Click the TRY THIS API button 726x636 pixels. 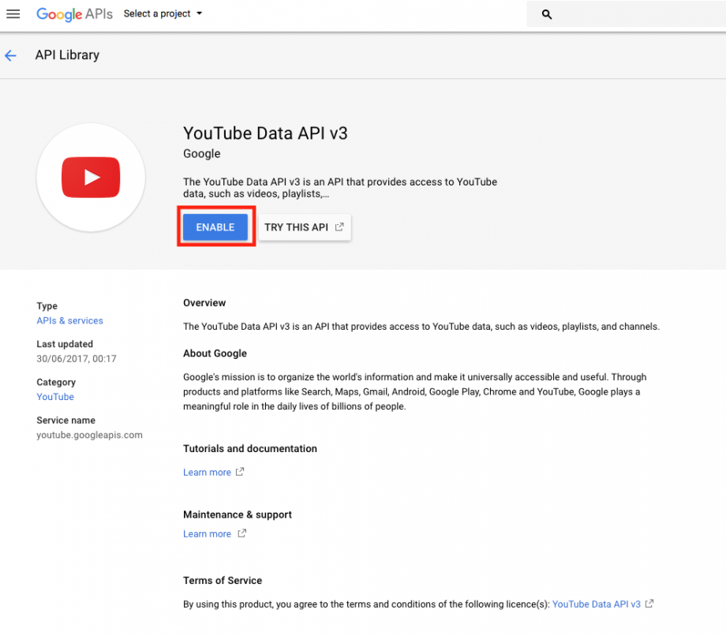point(304,227)
